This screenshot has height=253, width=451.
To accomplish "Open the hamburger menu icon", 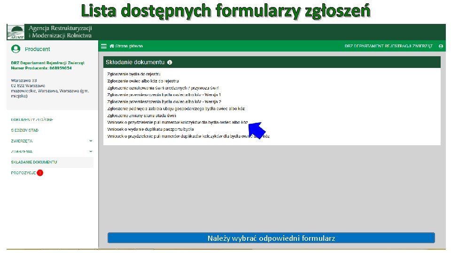I will [104, 46].
